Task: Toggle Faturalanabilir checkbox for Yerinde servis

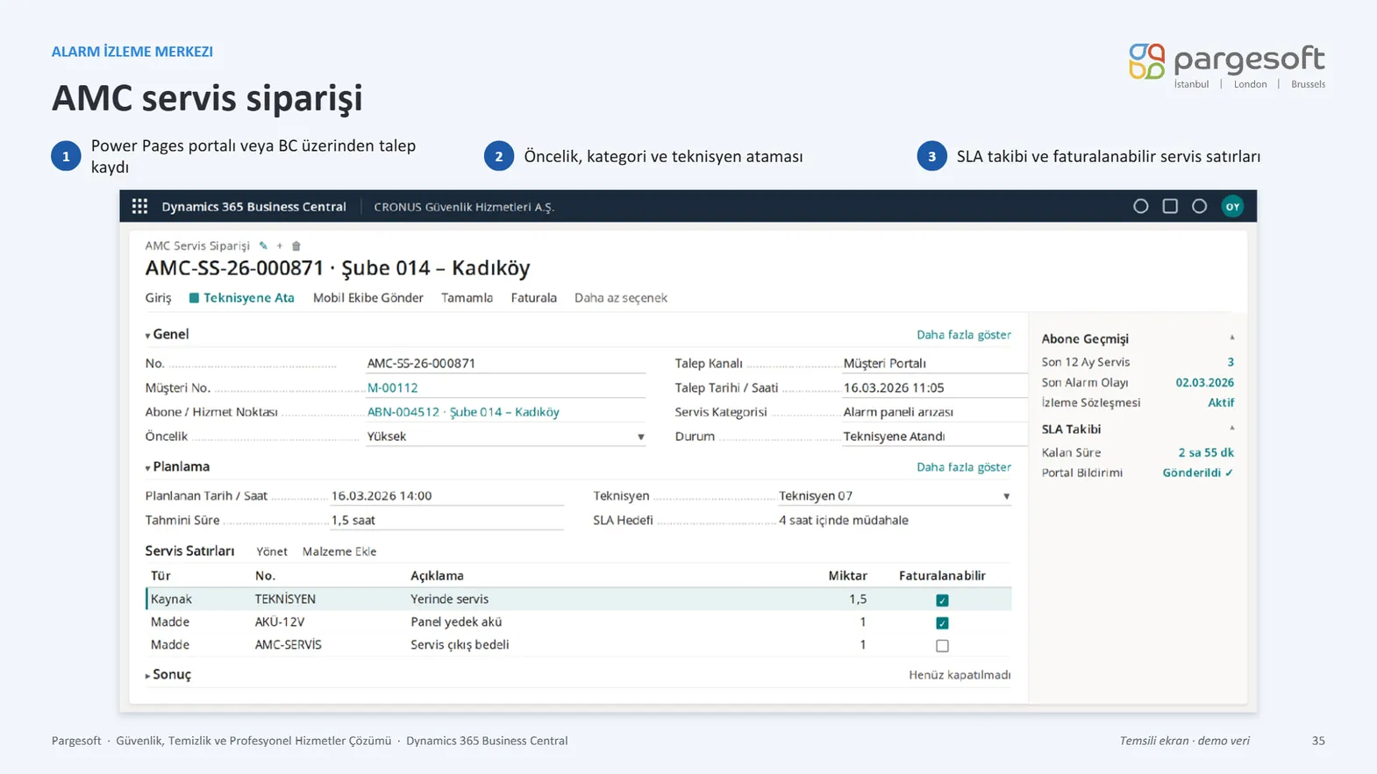Action: (942, 600)
